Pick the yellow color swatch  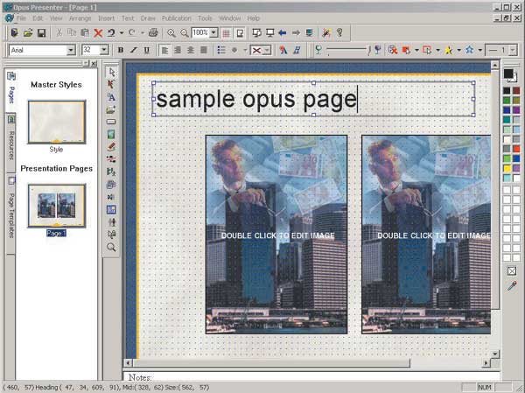click(507, 168)
